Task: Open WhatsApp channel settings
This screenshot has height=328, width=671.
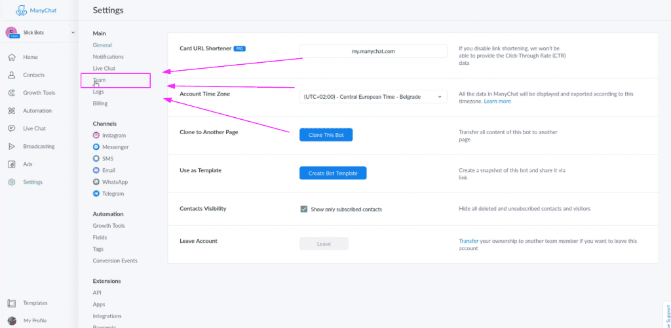Action: (115, 182)
